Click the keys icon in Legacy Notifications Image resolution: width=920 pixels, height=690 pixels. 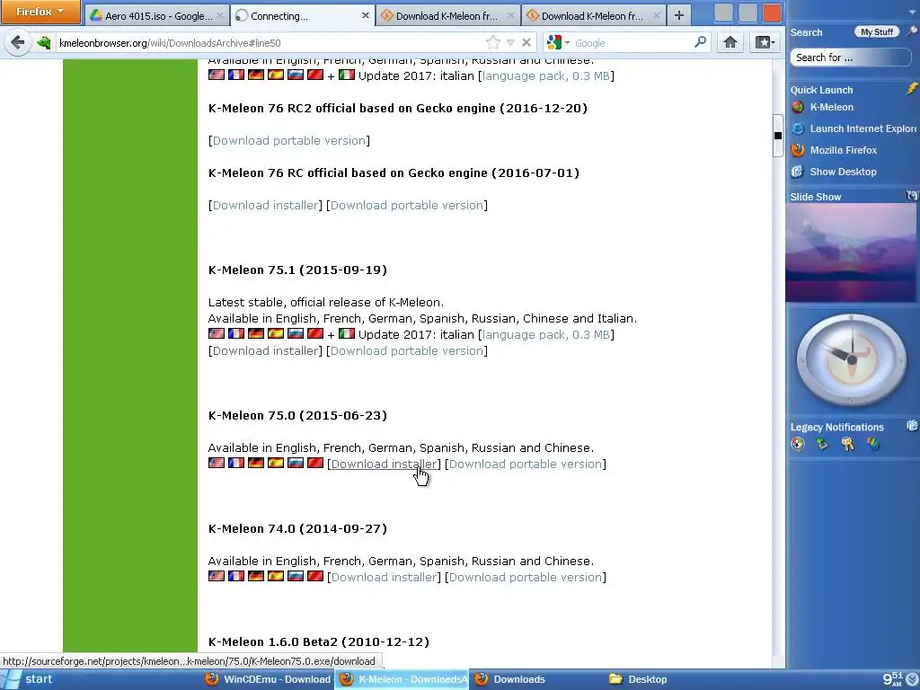tap(848, 444)
